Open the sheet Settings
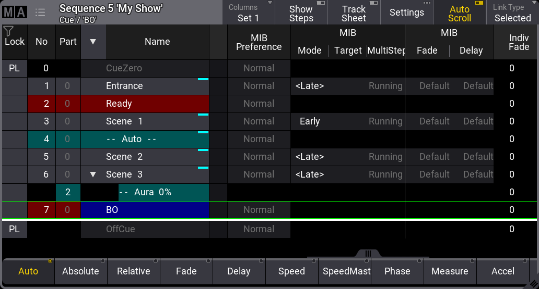The height and width of the screenshot is (289, 539). (406, 13)
